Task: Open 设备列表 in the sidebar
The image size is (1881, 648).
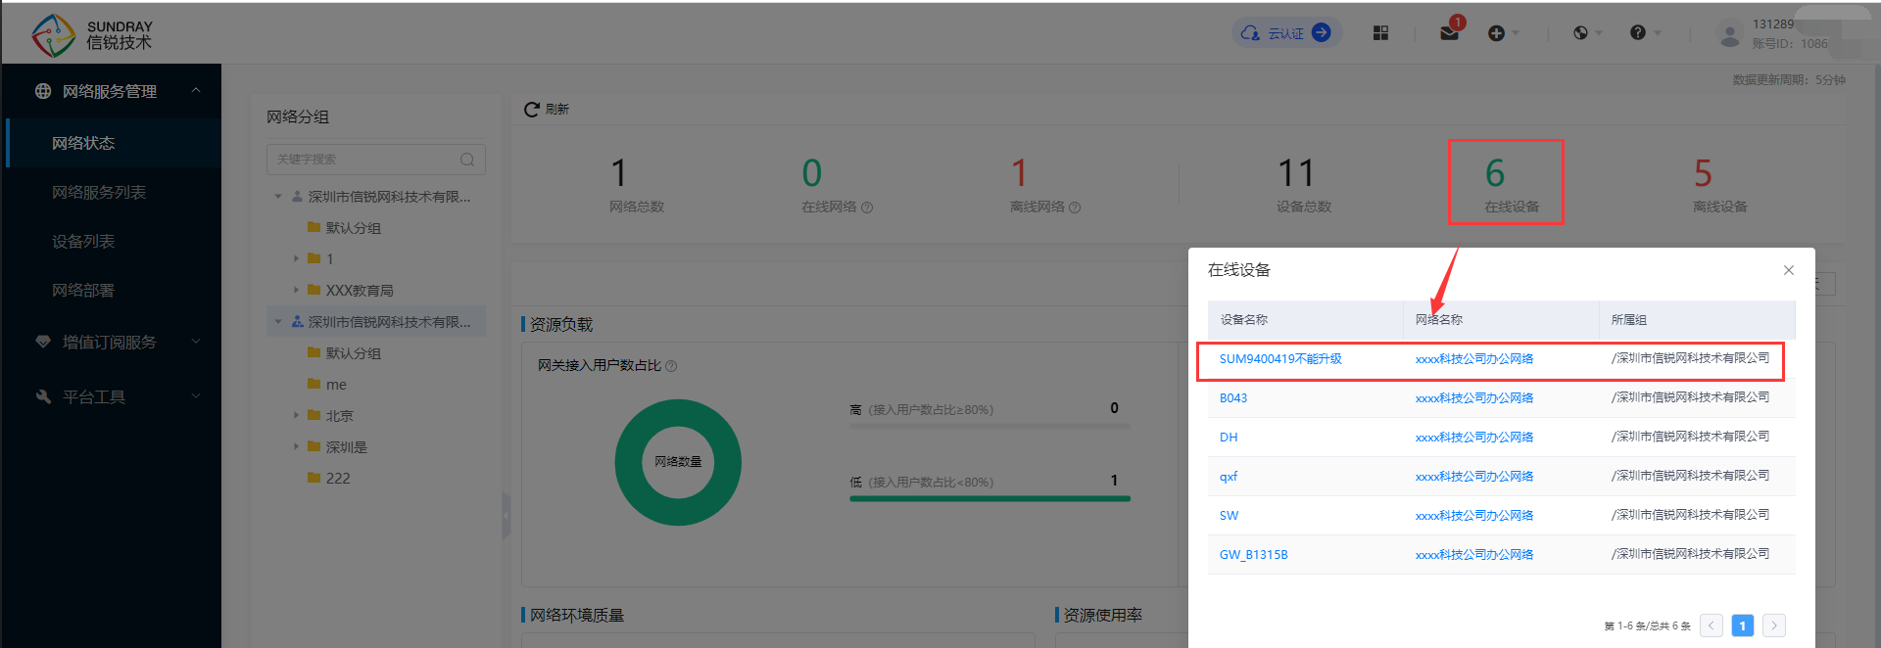Action: tap(83, 241)
